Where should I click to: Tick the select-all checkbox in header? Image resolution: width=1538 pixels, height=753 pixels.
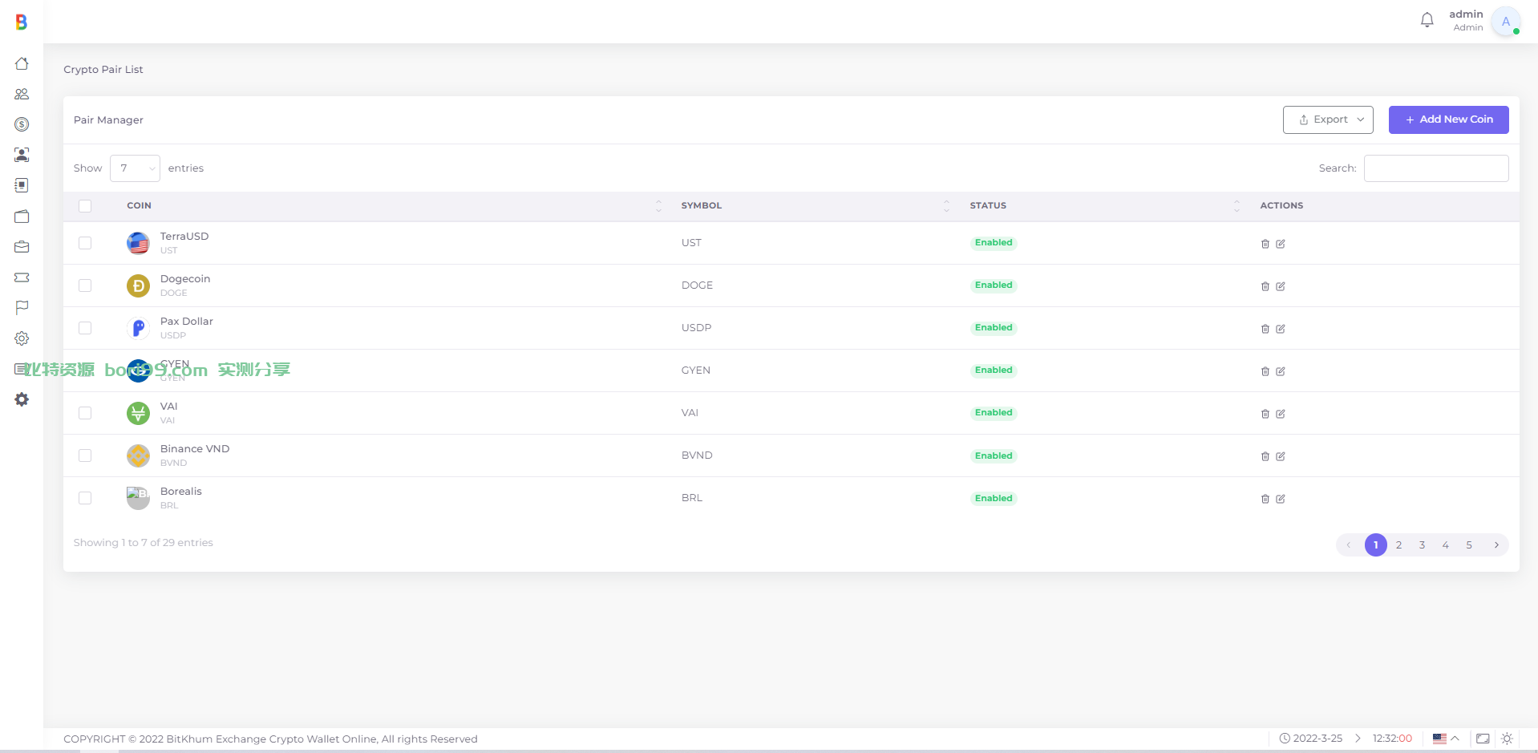[85, 206]
